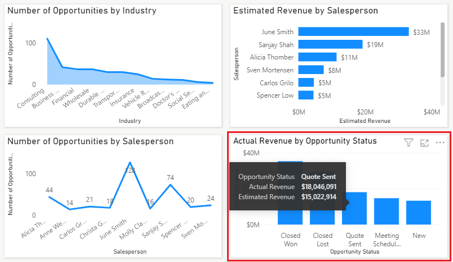Select Spencer Low's revenue bar
The height and width of the screenshot is (262, 453).
click(x=306, y=95)
